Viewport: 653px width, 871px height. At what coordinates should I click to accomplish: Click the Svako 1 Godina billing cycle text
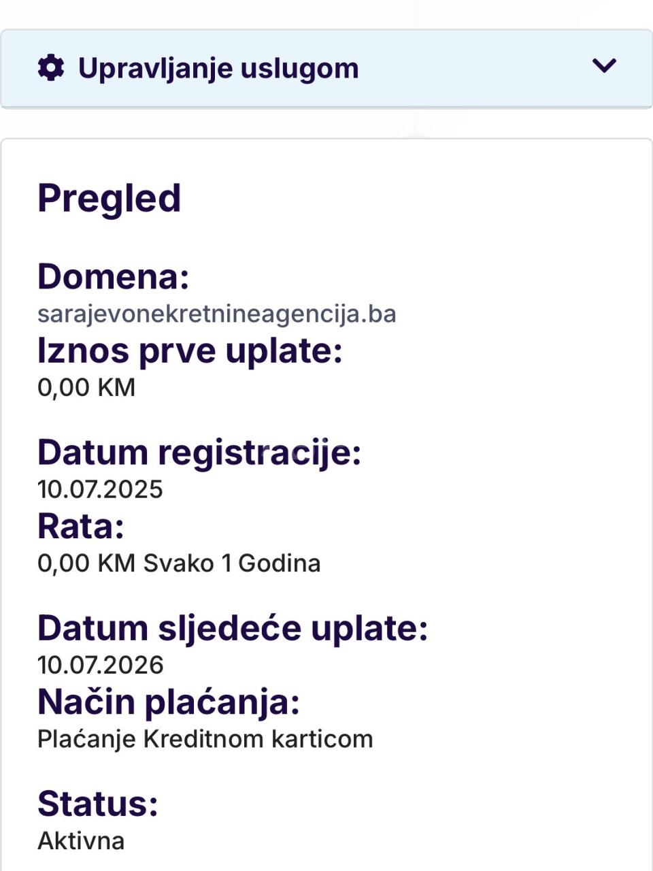click(232, 563)
